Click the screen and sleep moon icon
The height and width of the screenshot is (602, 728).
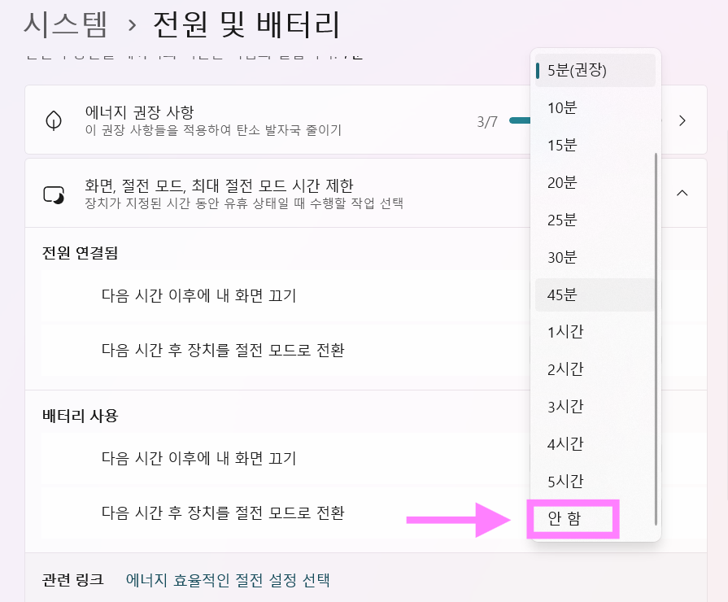click(53, 193)
